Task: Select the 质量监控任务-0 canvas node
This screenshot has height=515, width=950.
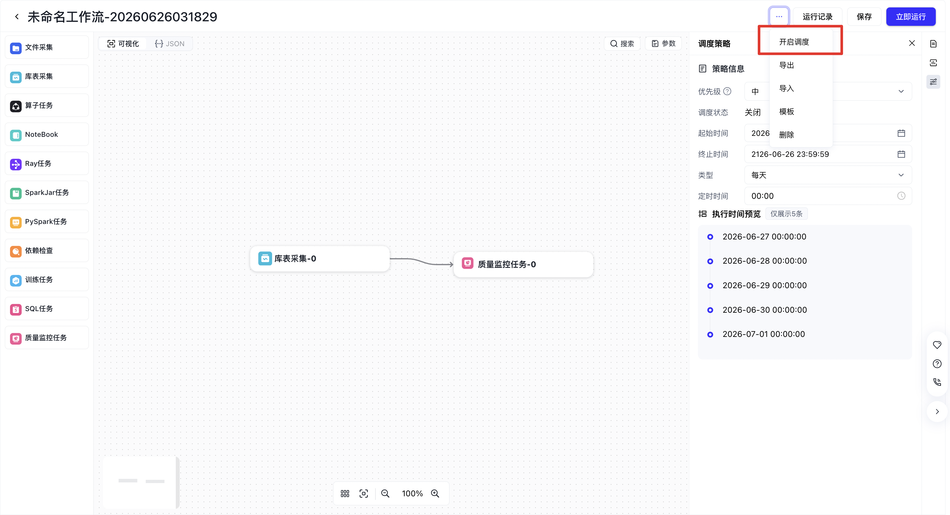Action: coord(523,264)
